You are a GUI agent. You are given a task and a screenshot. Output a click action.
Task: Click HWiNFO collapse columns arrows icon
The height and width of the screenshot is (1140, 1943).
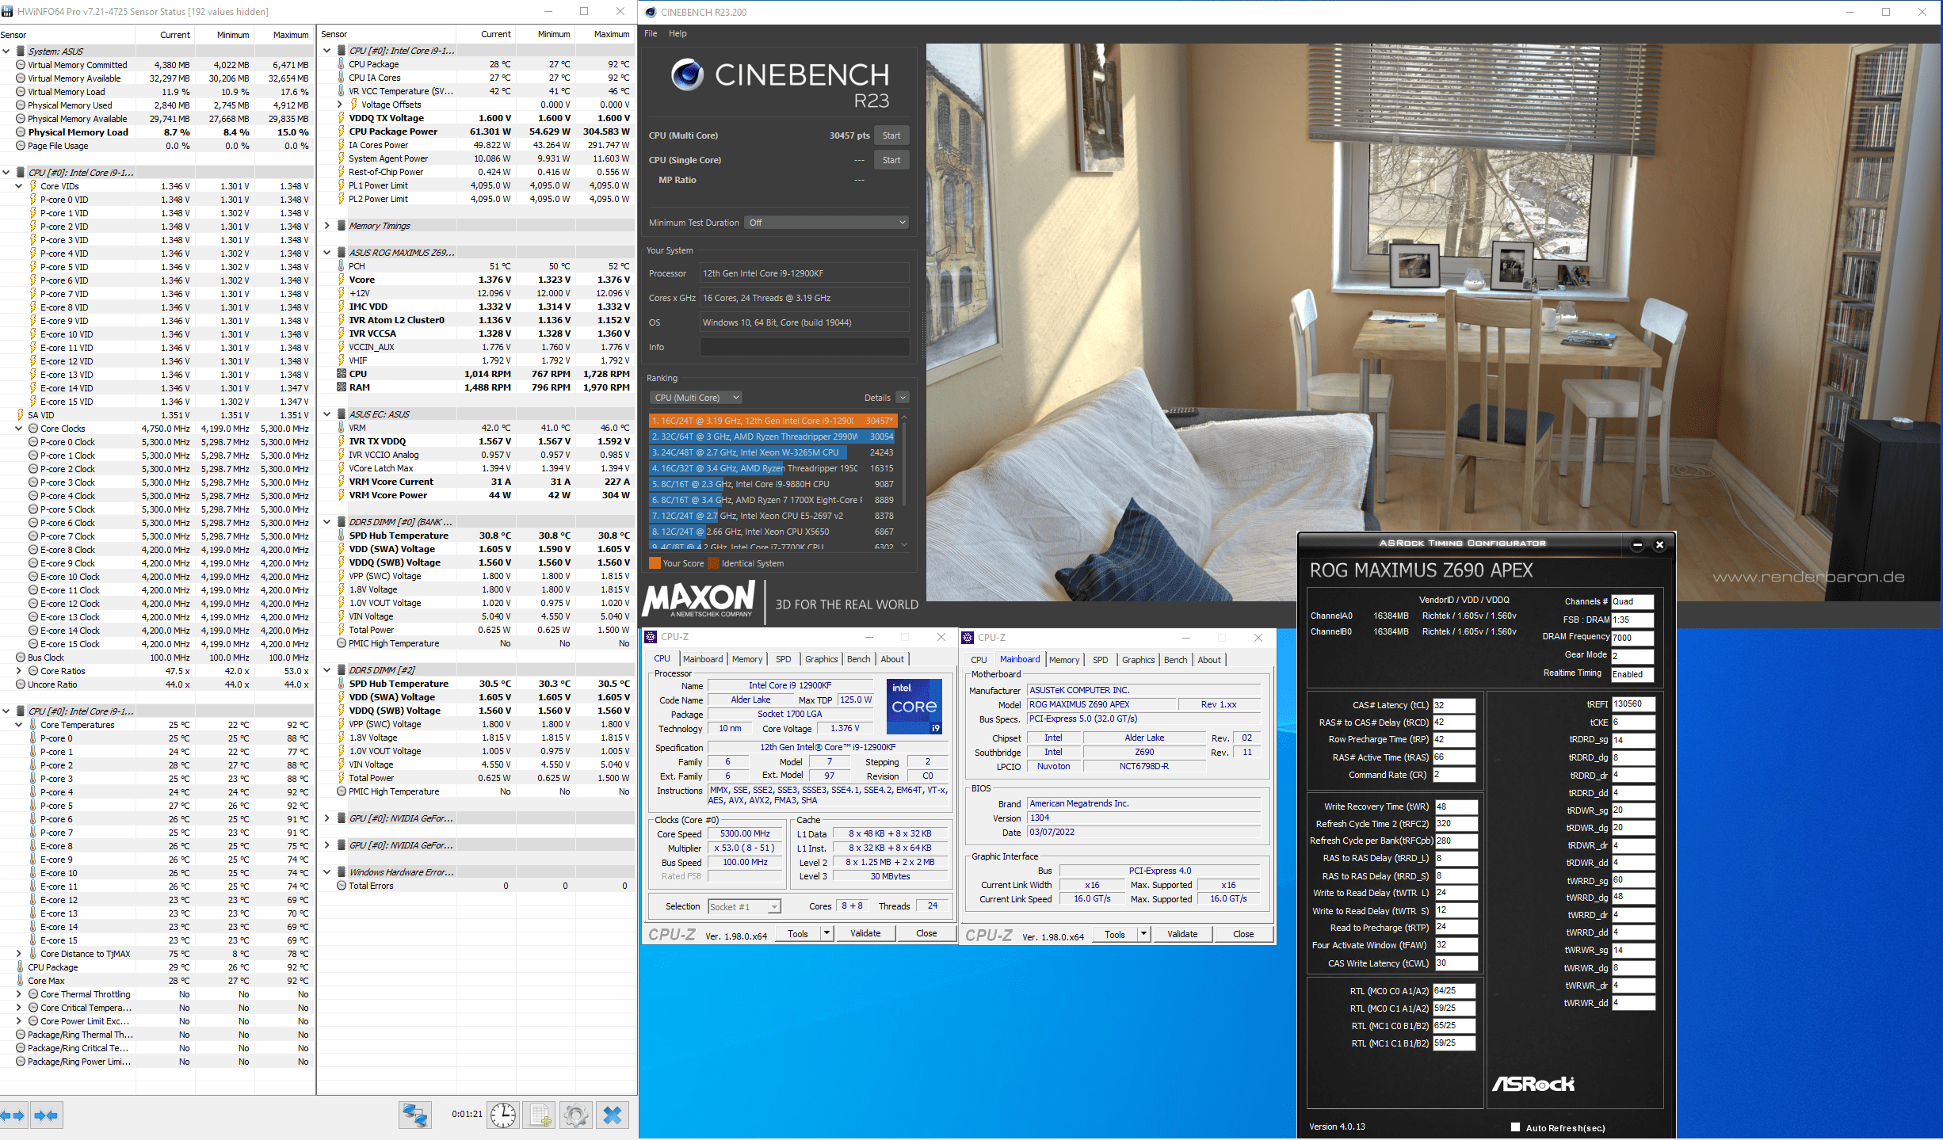click(46, 1115)
